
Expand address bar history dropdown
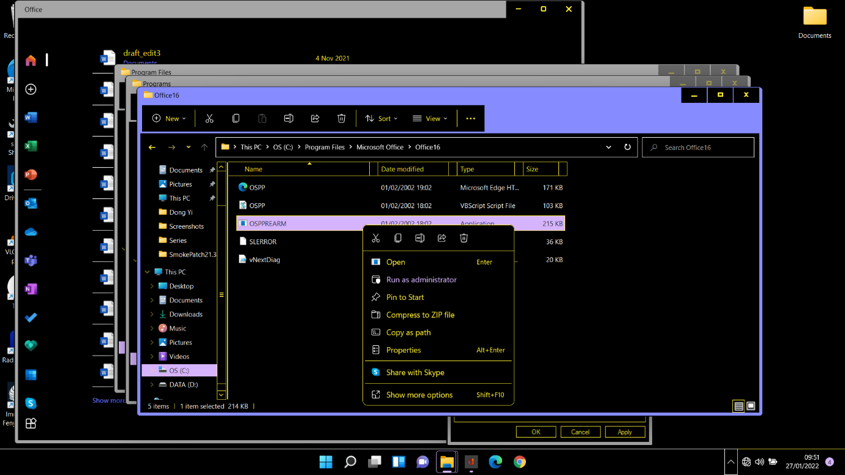click(x=609, y=148)
